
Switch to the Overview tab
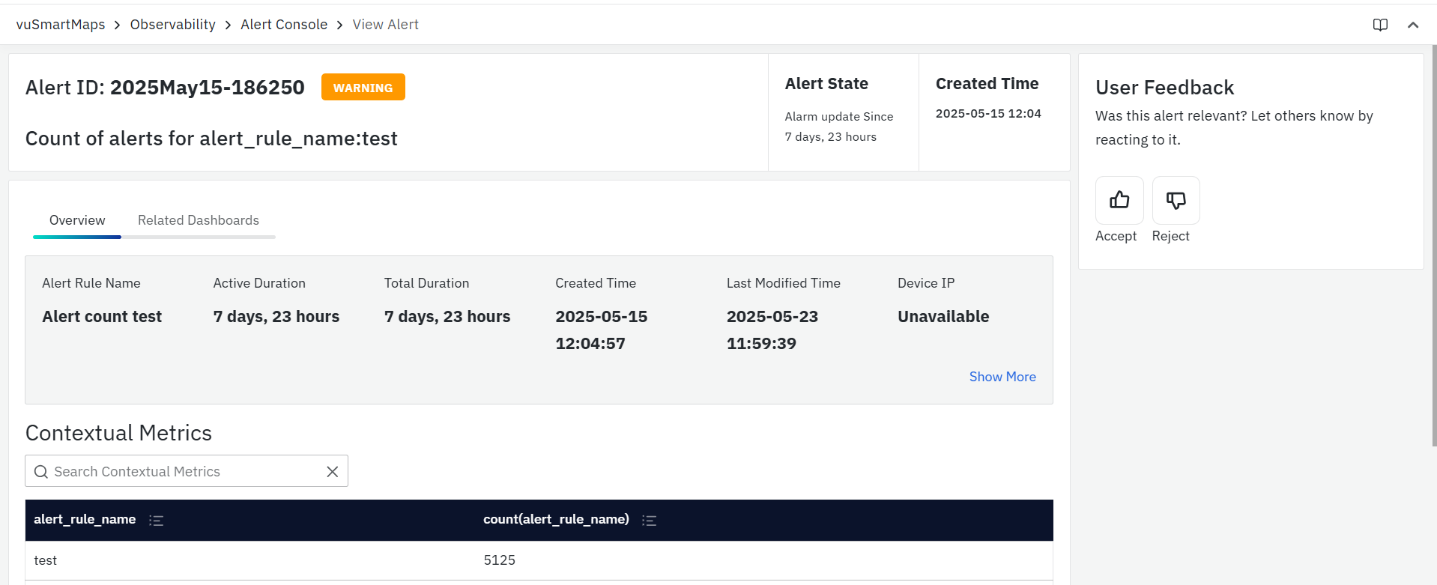(77, 220)
